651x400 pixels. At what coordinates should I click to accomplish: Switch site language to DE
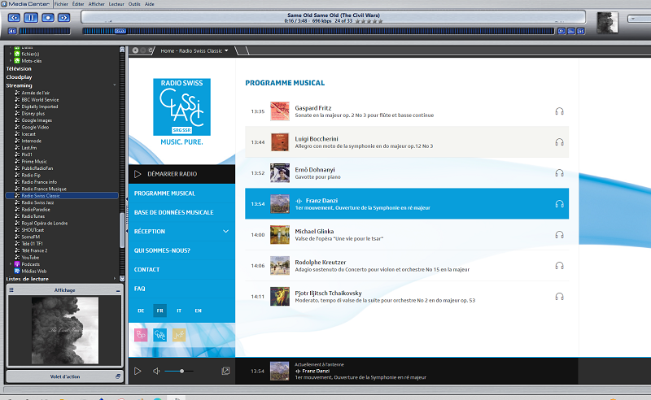coord(141,311)
